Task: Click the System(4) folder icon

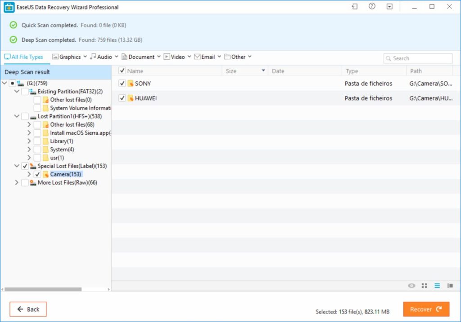Action: coord(45,150)
